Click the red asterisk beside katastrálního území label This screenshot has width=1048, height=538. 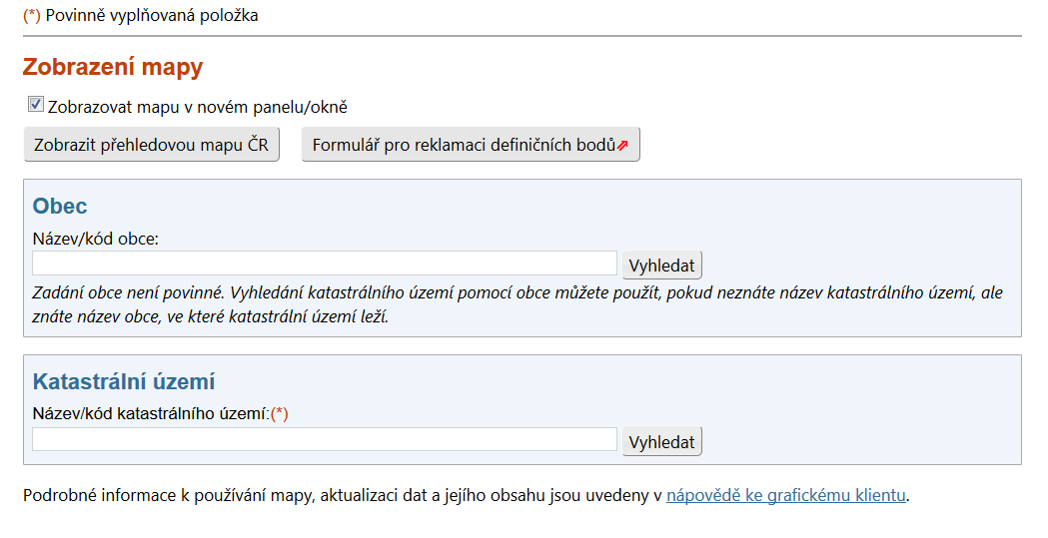click(280, 414)
